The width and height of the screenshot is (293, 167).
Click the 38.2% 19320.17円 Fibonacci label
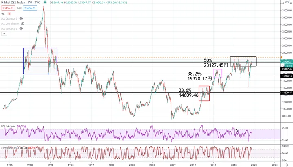click(200, 76)
